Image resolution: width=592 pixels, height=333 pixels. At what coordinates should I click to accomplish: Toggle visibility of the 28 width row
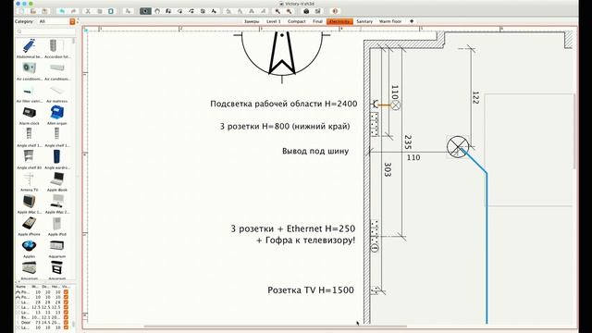pyautogui.click(x=66, y=302)
